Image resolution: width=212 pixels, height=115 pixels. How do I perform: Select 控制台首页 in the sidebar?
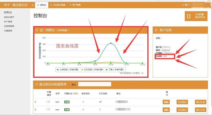[x=9, y=17]
